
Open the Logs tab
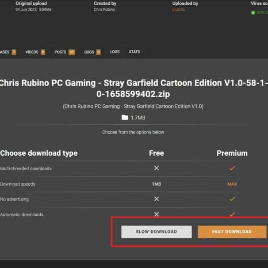pos(115,52)
